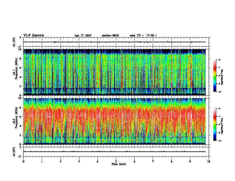Click the "4" kHz tick on ch.1 axis
This screenshot has width=235, height=181.
coord(21,77)
